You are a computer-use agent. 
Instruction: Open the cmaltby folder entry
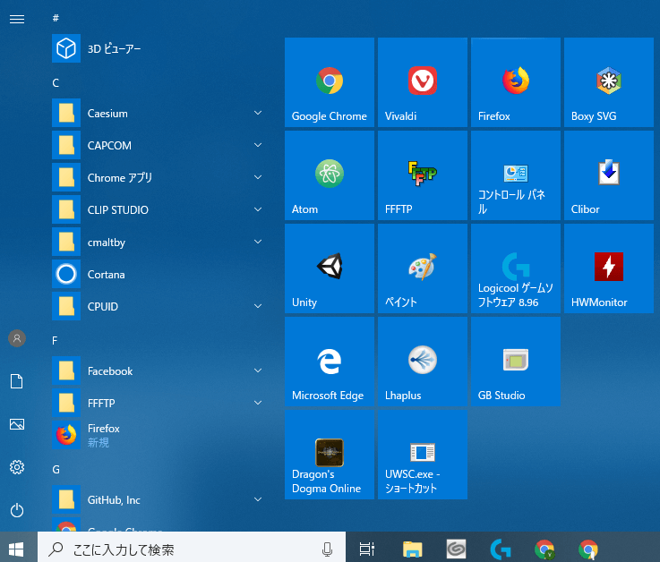[x=160, y=242]
